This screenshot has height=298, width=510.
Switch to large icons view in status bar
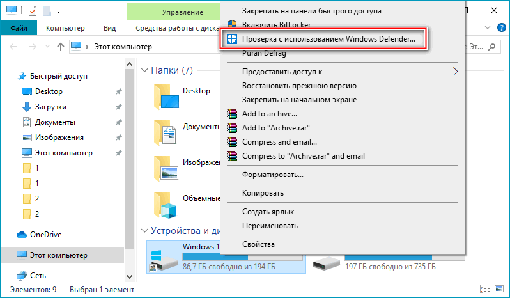499,288
